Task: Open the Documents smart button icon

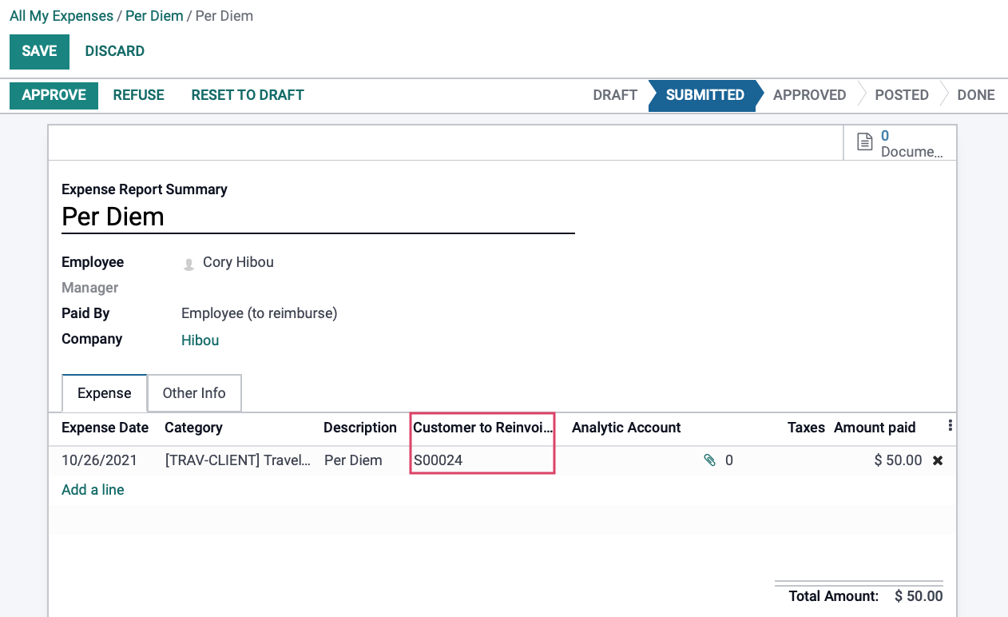Action: (x=864, y=142)
